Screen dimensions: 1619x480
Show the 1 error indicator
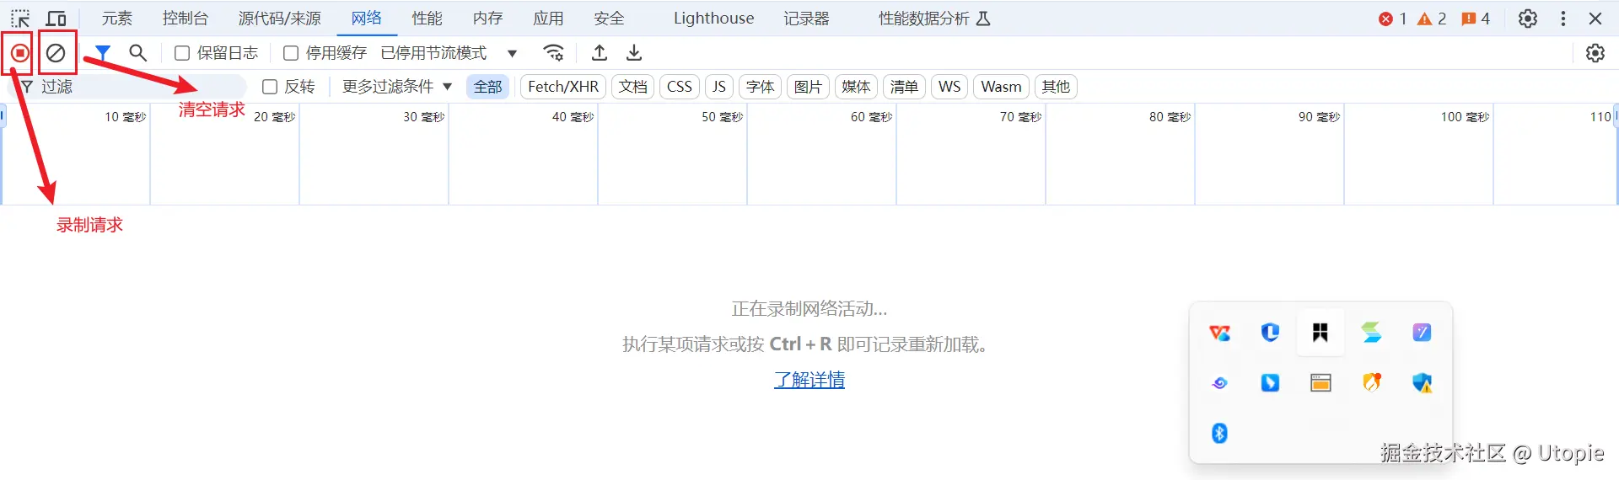click(1392, 19)
